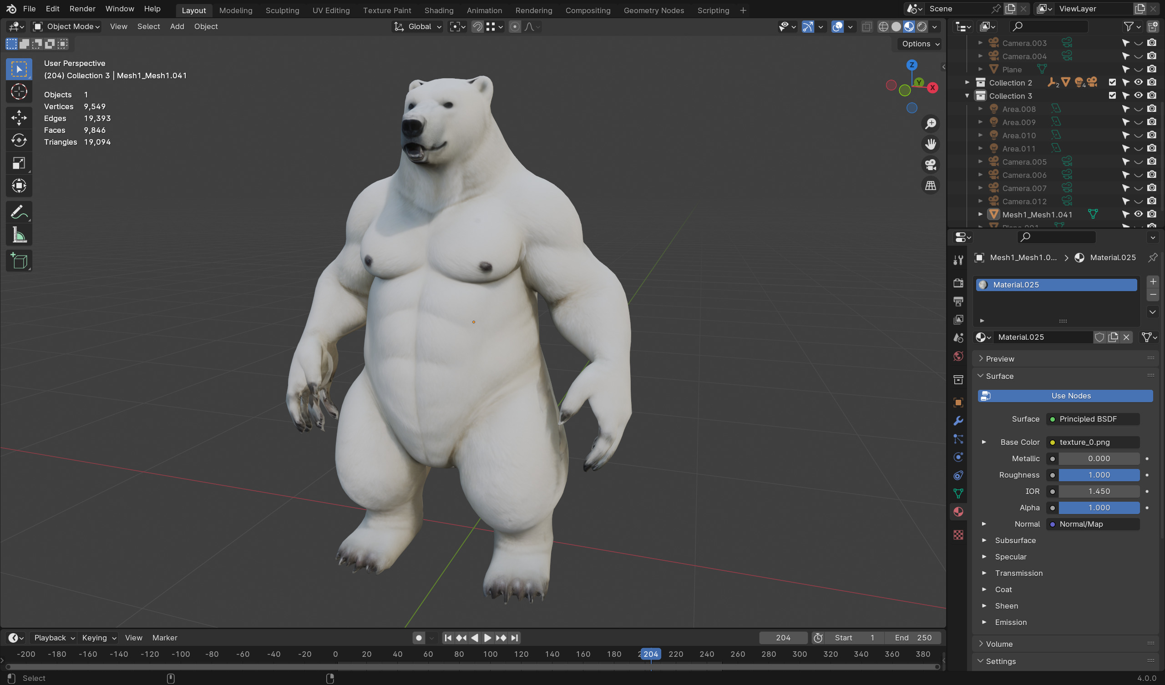Open the Object Data properties tab
Image resolution: width=1165 pixels, height=685 pixels.
click(x=958, y=494)
